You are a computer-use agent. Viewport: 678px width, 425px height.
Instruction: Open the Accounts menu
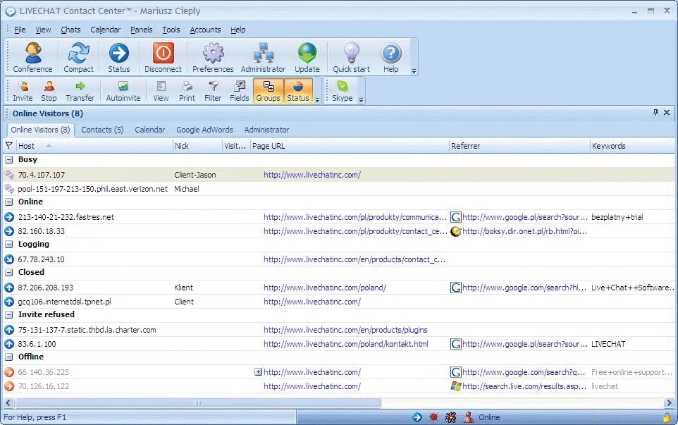(x=205, y=30)
